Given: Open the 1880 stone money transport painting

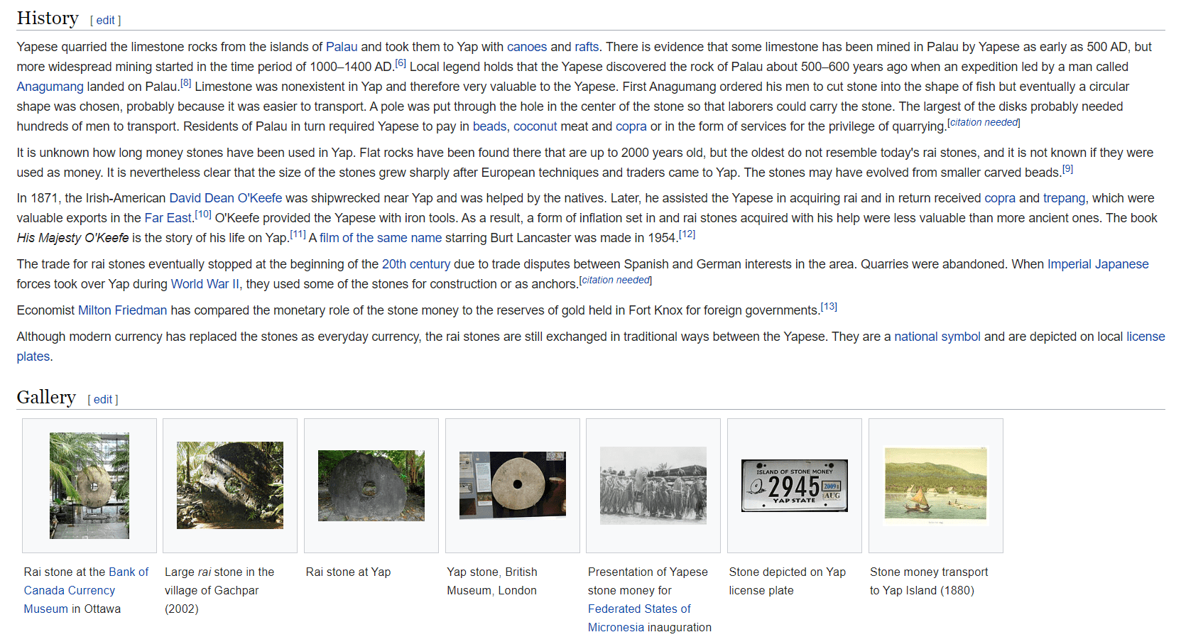Looking at the screenshot, I should (x=935, y=486).
